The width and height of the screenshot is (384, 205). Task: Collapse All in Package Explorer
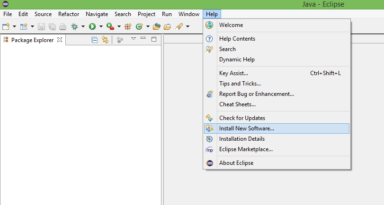click(95, 40)
